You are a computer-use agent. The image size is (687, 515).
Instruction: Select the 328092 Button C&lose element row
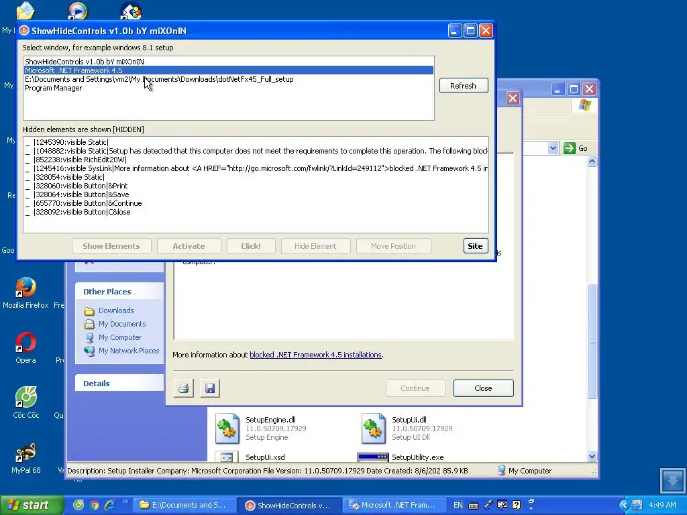(x=256, y=212)
